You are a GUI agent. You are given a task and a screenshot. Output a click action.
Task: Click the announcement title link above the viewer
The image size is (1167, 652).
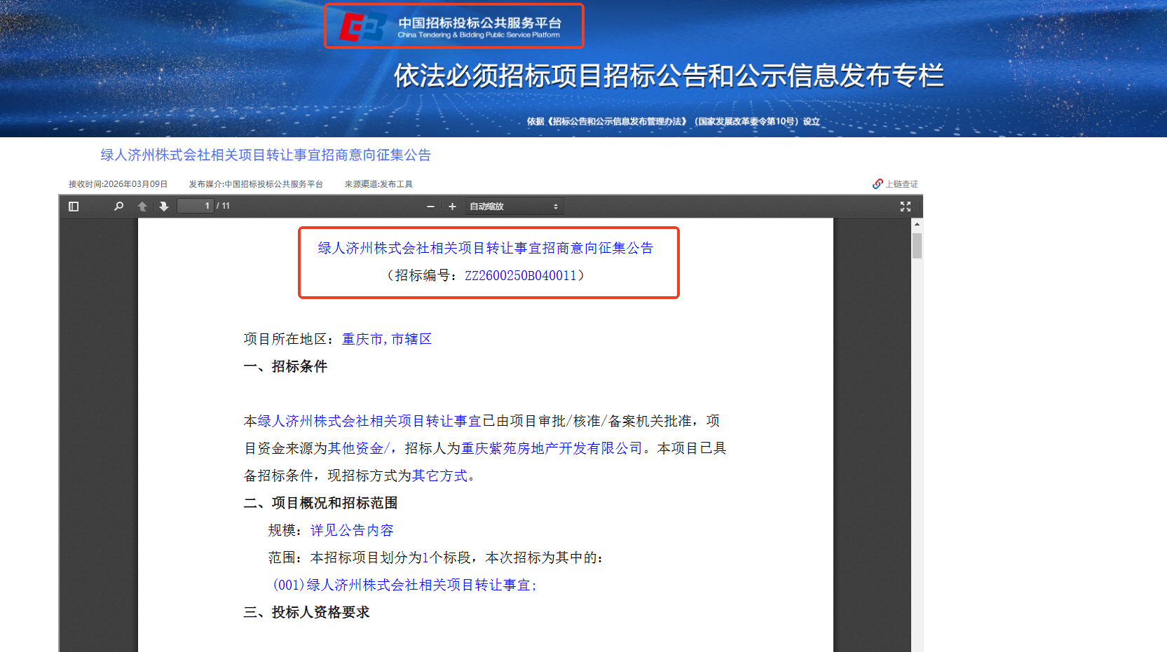[x=266, y=155]
